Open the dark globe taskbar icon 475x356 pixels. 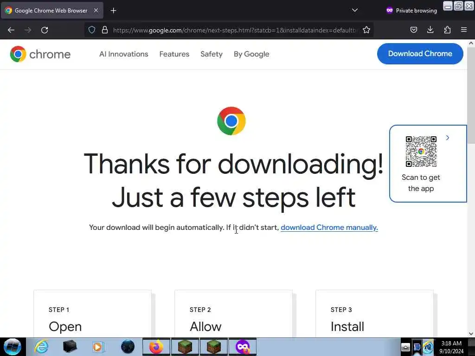(128, 347)
